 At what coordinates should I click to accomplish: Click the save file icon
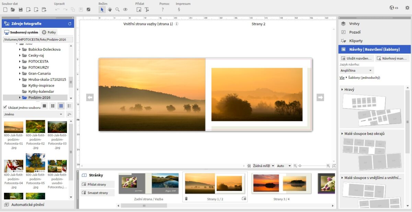pyautogui.click(x=21, y=10)
